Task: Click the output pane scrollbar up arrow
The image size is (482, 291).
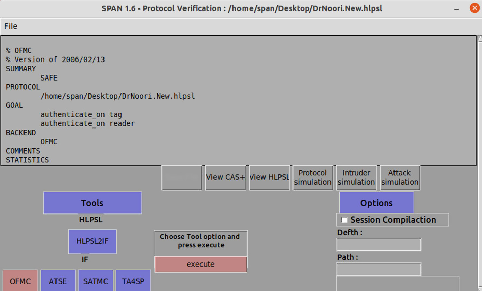Action: point(480,38)
